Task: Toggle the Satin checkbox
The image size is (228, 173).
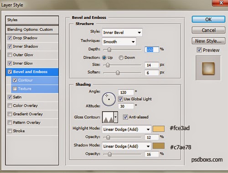Action: 10,97
